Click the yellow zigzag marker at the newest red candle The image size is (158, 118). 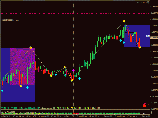[140, 47]
